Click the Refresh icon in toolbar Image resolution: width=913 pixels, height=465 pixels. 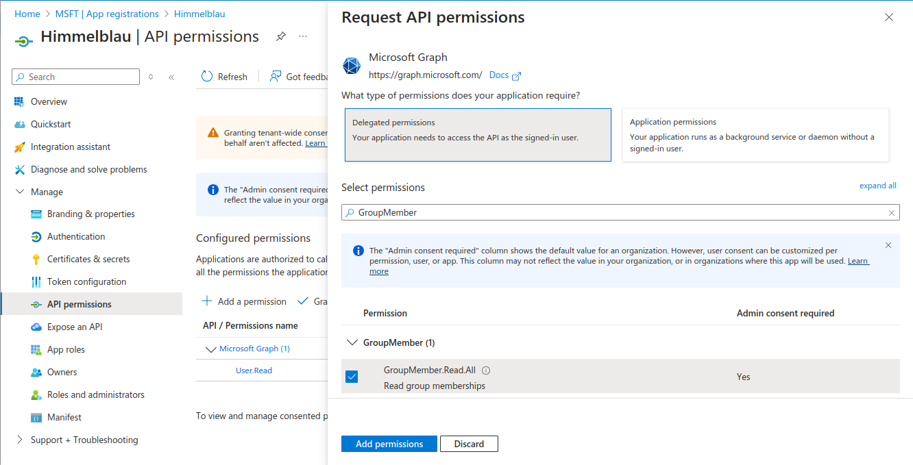tap(207, 76)
